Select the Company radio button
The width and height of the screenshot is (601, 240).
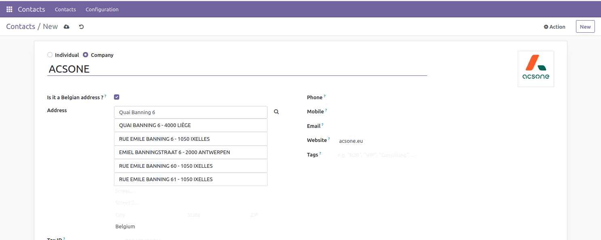(x=85, y=55)
